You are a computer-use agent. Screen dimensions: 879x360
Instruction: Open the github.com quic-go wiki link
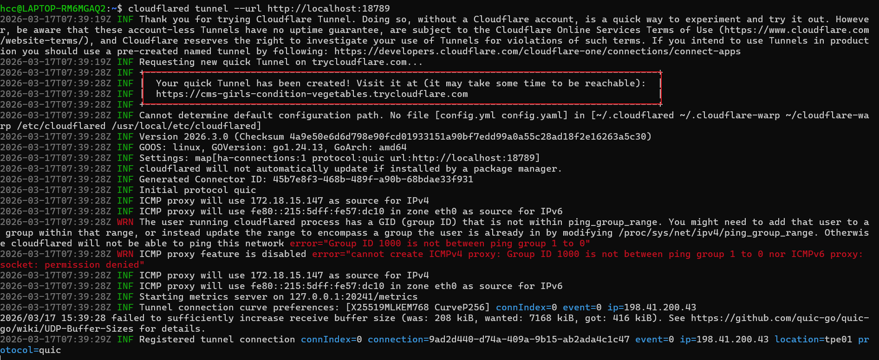click(x=780, y=318)
